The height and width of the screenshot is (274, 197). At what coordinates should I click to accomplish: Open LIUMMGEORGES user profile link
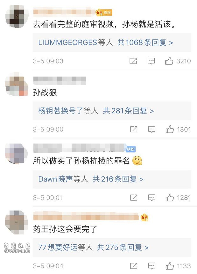pos(67,42)
